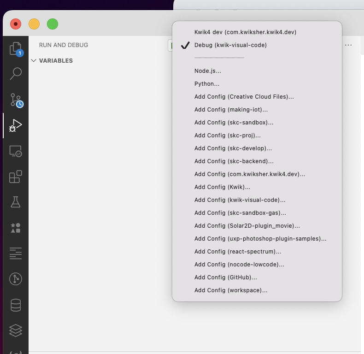
Task: Select Add Config (skc-sandbox-gas)...
Action: pos(257,213)
